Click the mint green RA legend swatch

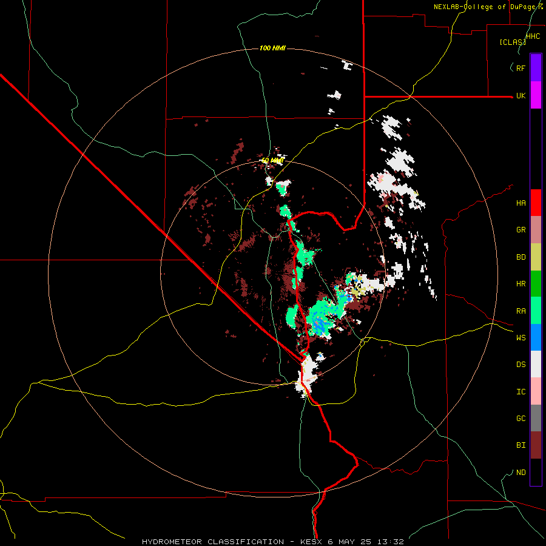point(536,311)
